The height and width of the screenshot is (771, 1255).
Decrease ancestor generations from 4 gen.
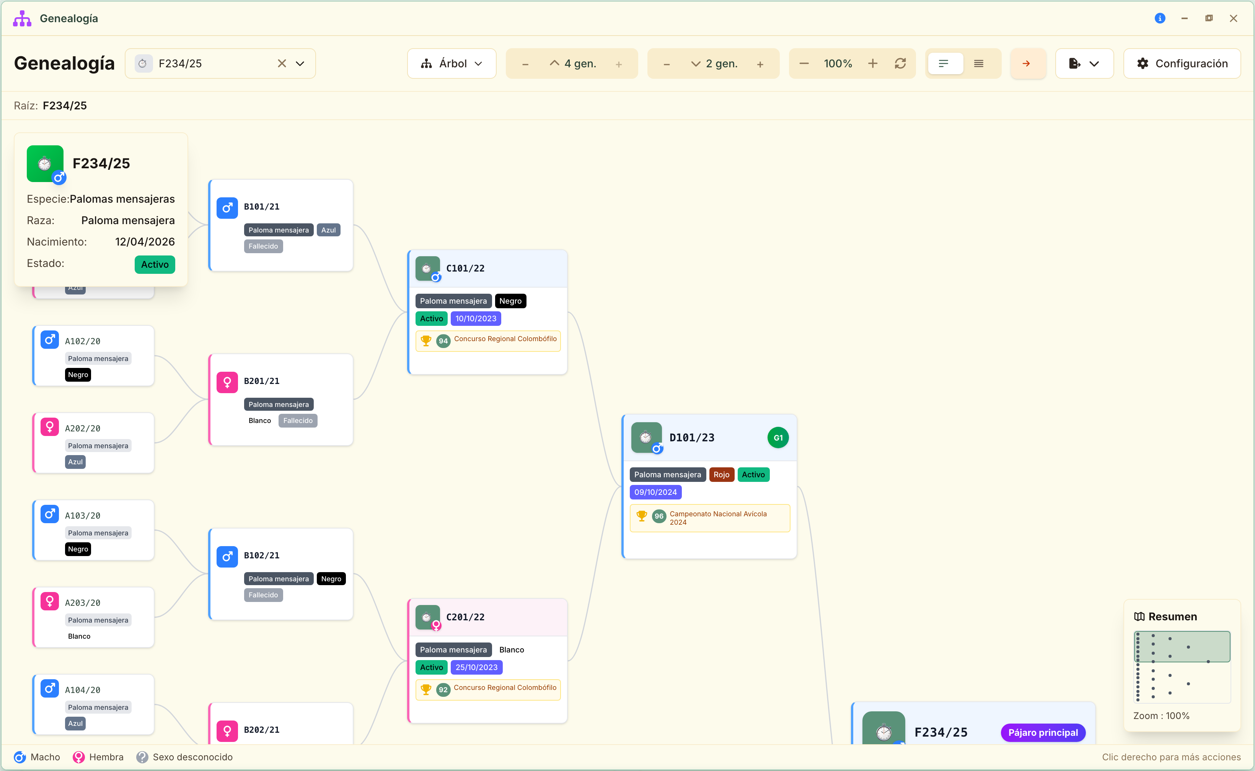(x=525, y=64)
